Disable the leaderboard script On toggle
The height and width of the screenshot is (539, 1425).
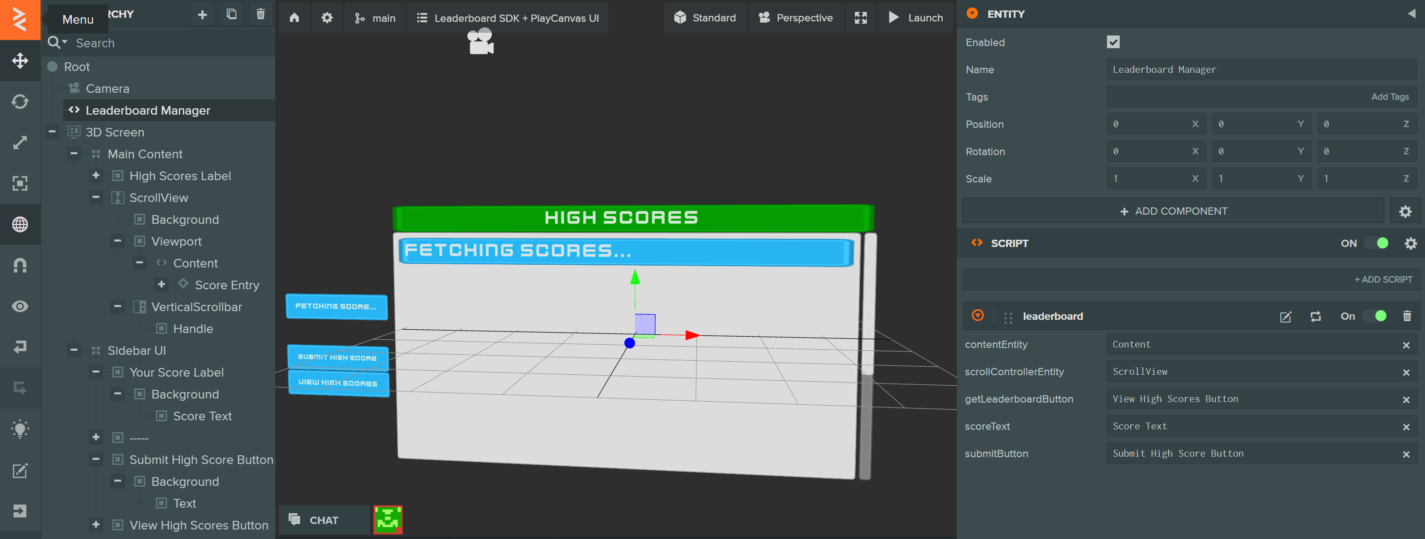coord(1374,316)
